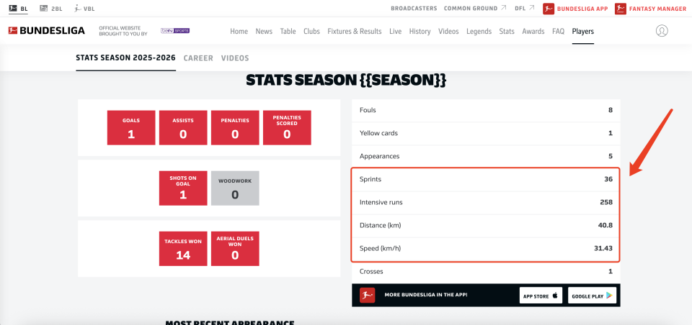The width and height of the screenshot is (692, 325).
Task: Go to the Clubs menu
Action: click(x=311, y=32)
